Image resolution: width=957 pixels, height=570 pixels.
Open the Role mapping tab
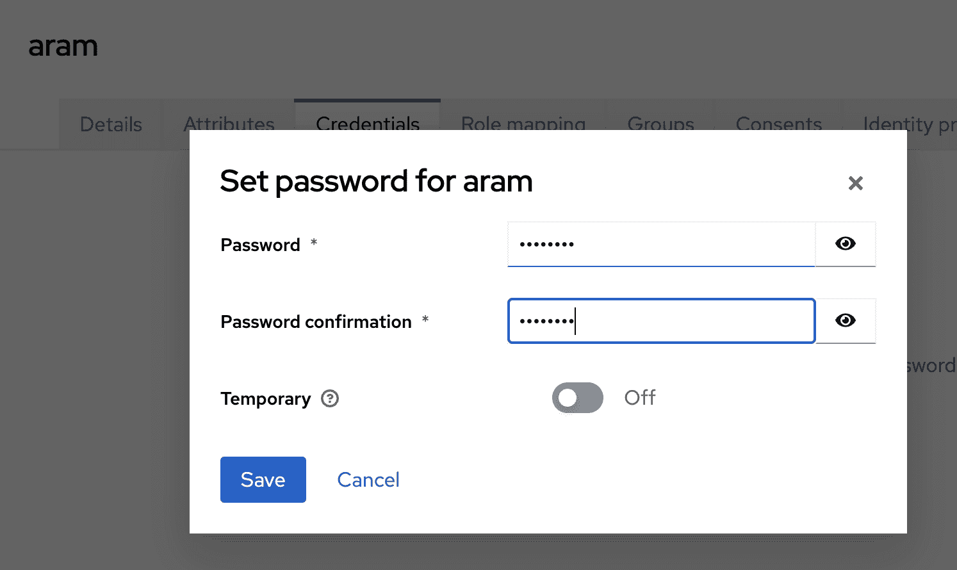523,124
